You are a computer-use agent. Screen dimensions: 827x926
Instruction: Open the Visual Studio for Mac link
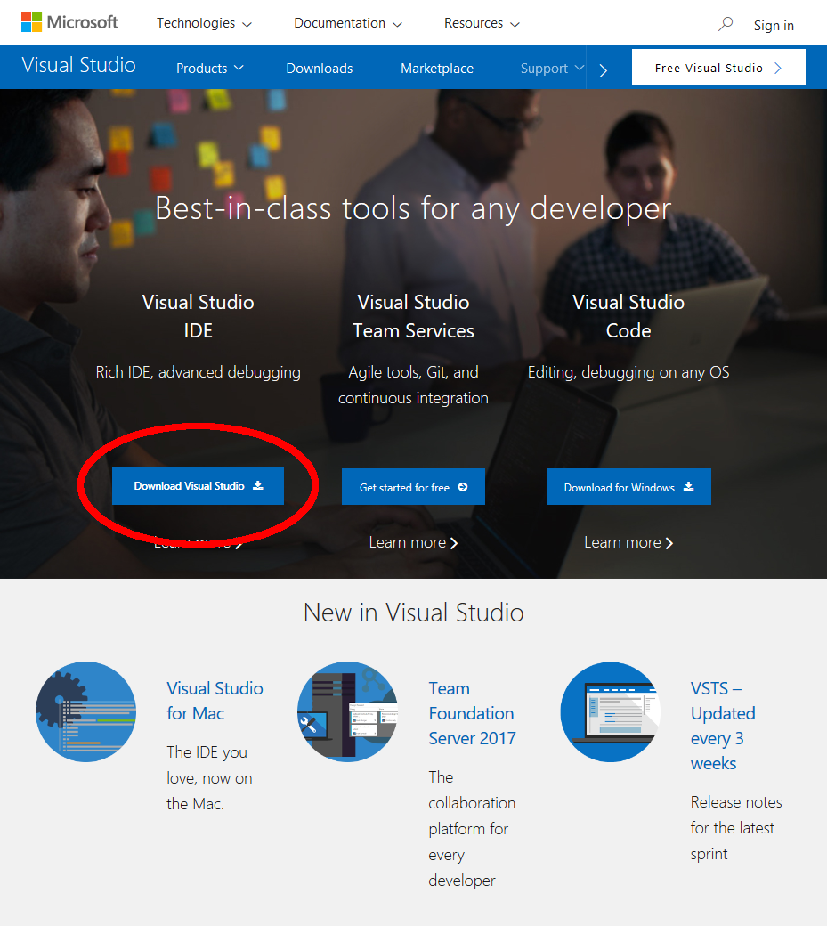pyautogui.click(x=215, y=701)
